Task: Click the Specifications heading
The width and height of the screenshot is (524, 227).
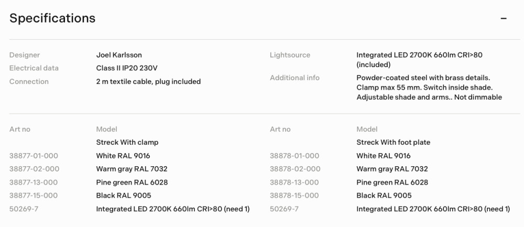Action: click(x=52, y=18)
